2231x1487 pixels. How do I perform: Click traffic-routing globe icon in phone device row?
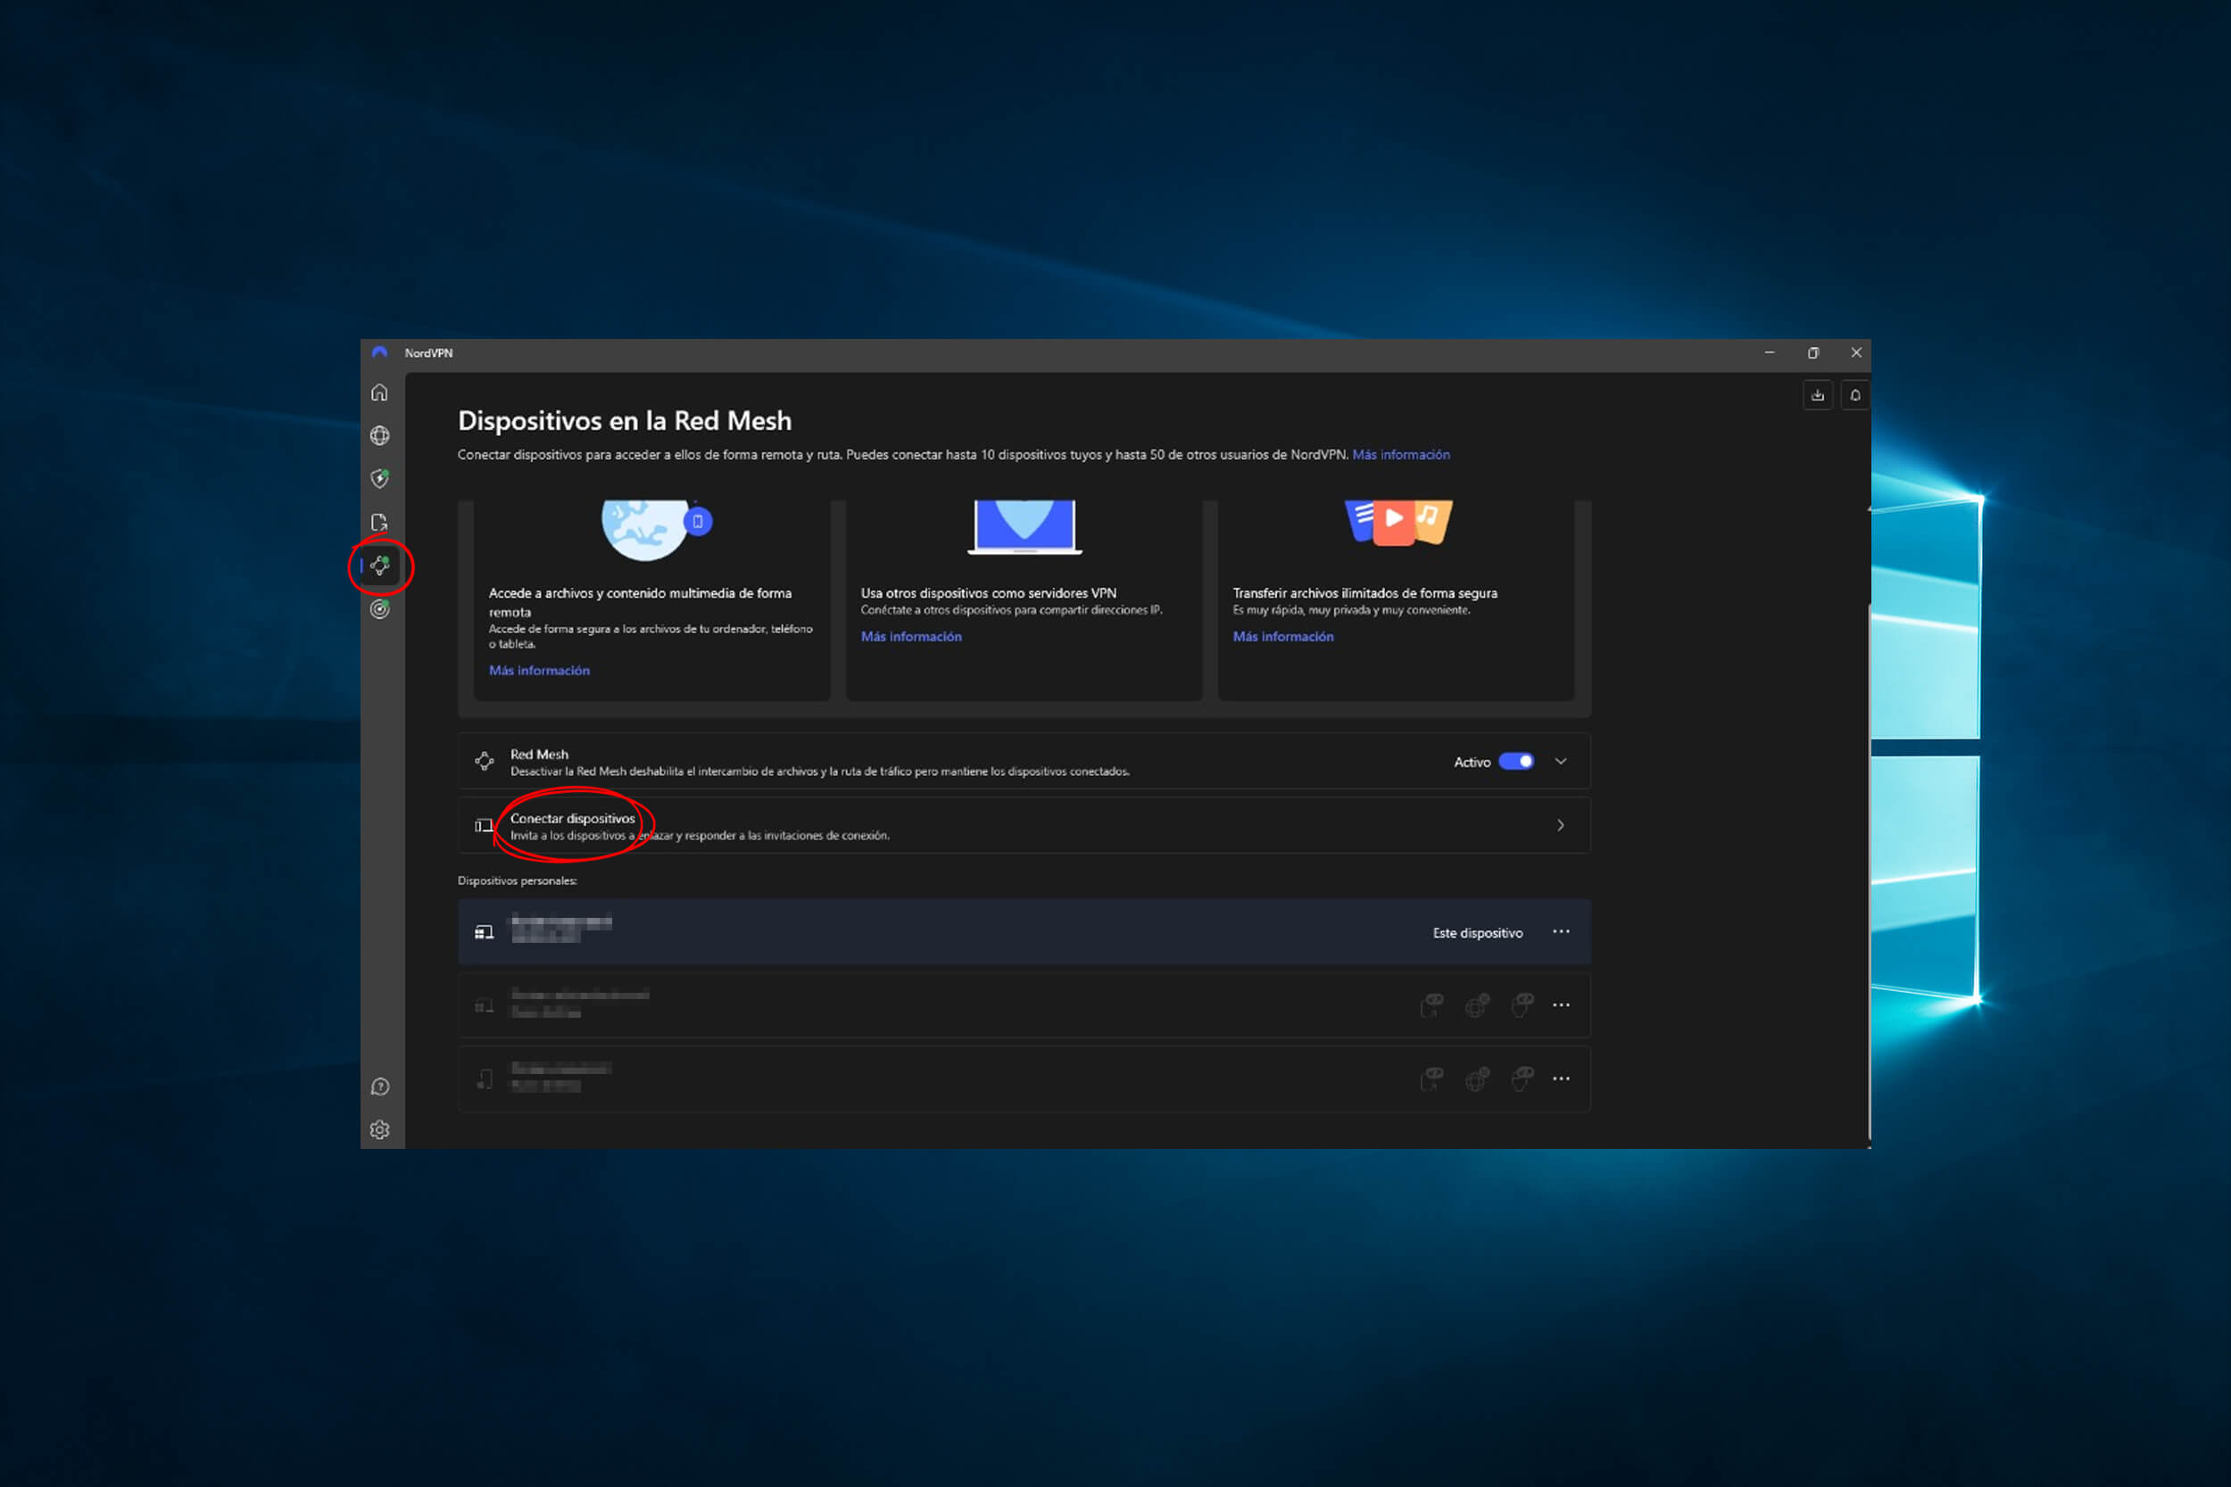click(x=1477, y=1079)
